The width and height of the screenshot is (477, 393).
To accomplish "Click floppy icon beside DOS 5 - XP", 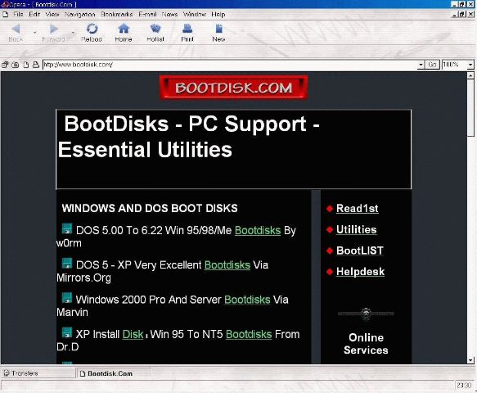I will pyautogui.click(x=67, y=264).
